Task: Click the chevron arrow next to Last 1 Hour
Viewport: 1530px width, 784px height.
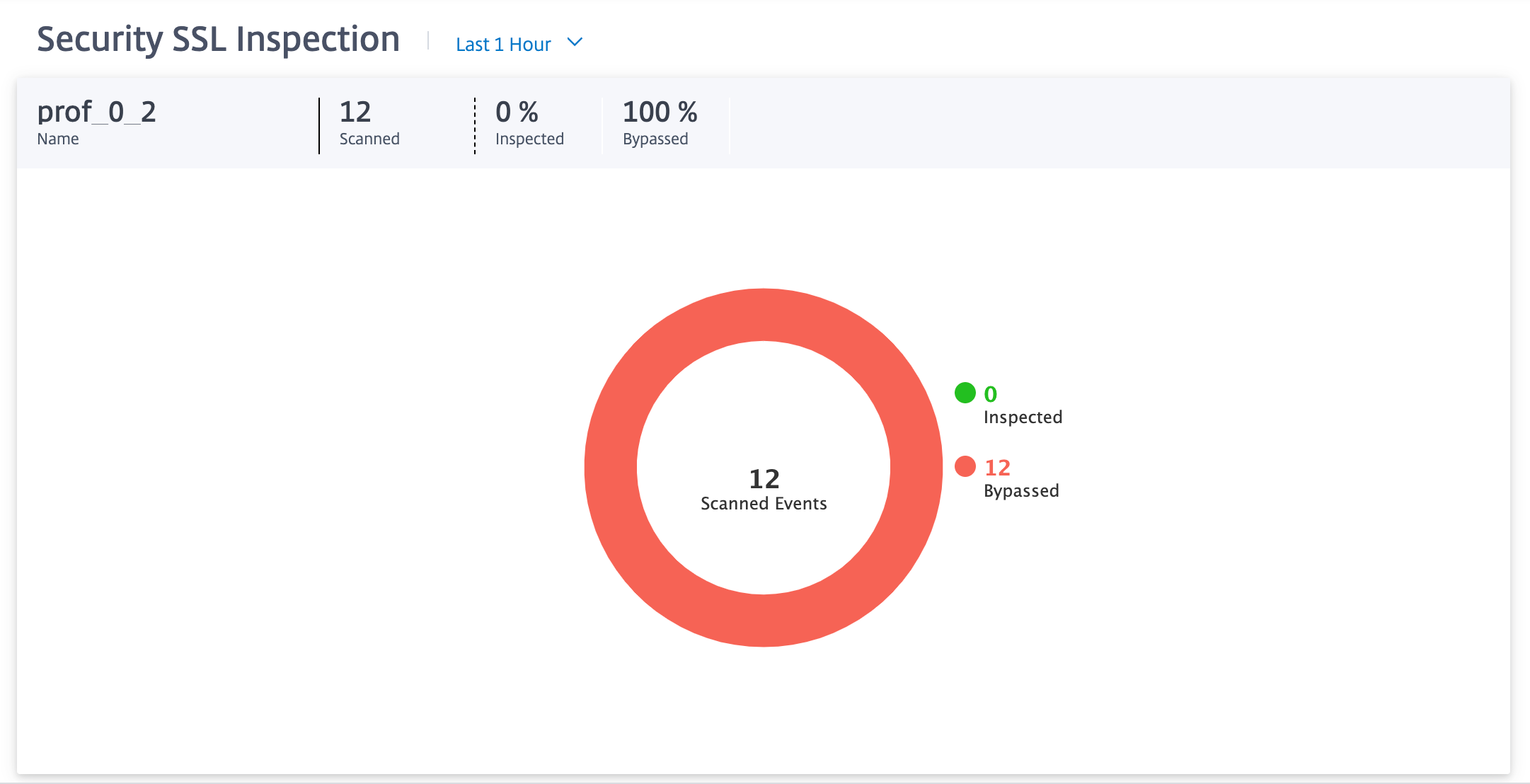Action: (575, 42)
